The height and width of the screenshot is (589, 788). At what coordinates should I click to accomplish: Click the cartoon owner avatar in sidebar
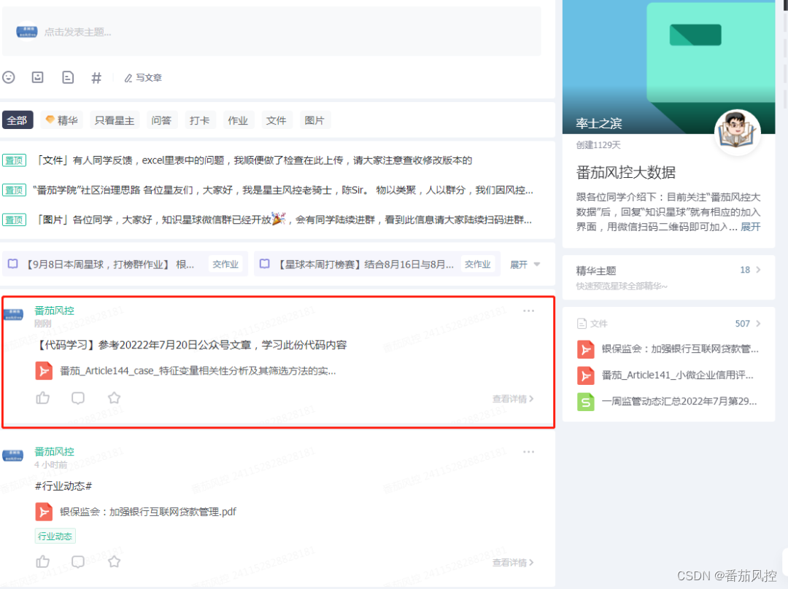point(737,132)
